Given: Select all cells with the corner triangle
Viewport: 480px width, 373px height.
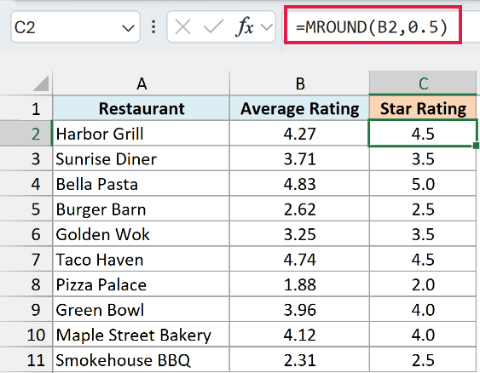Looking at the screenshot, I should coord(40,83).
